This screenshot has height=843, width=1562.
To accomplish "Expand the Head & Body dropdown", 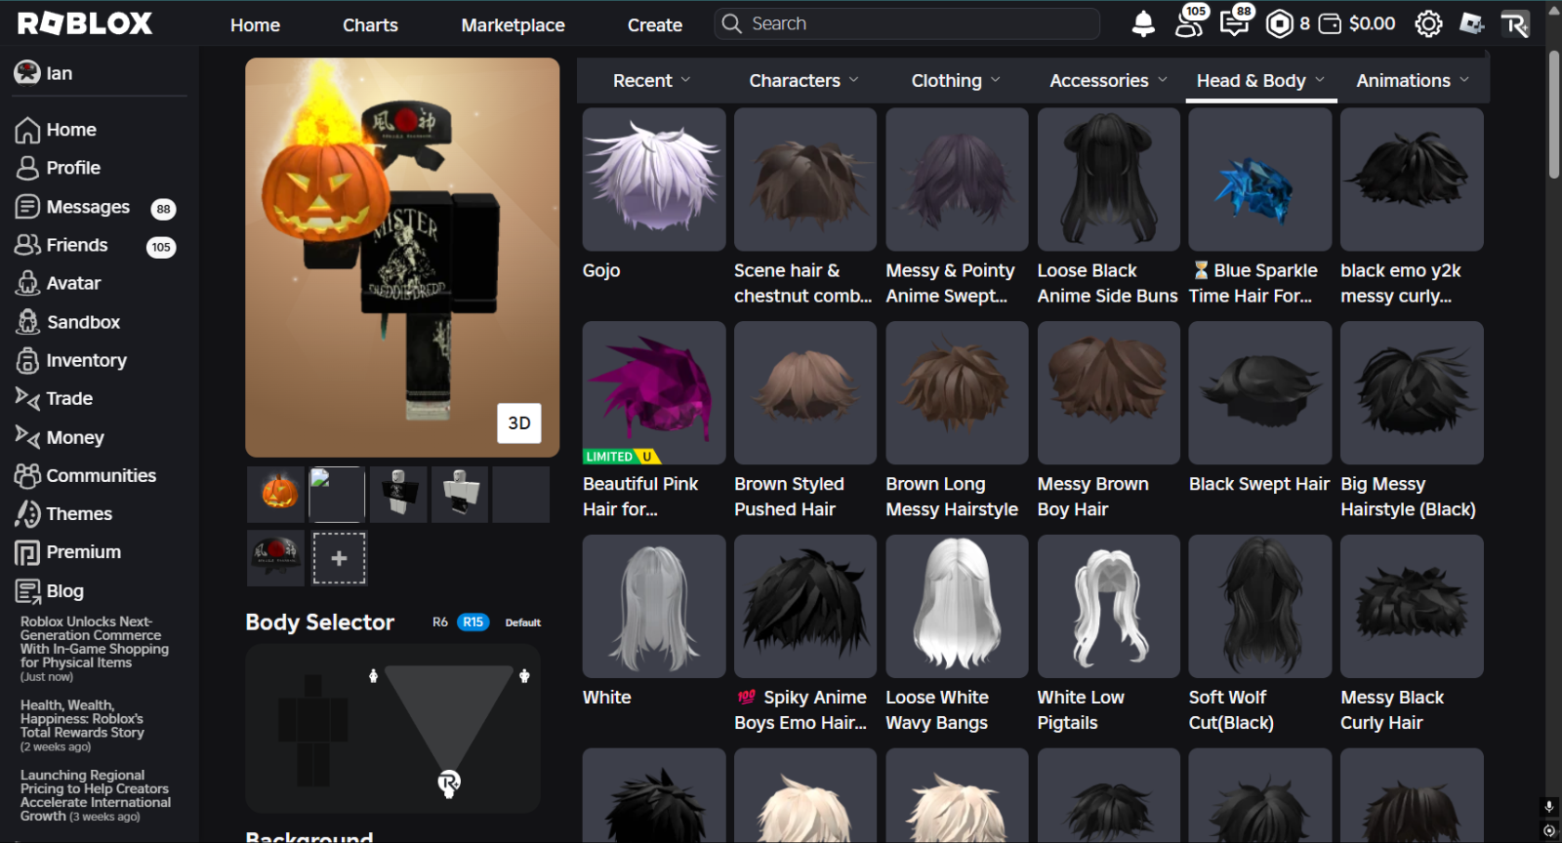I will 1260,80.
